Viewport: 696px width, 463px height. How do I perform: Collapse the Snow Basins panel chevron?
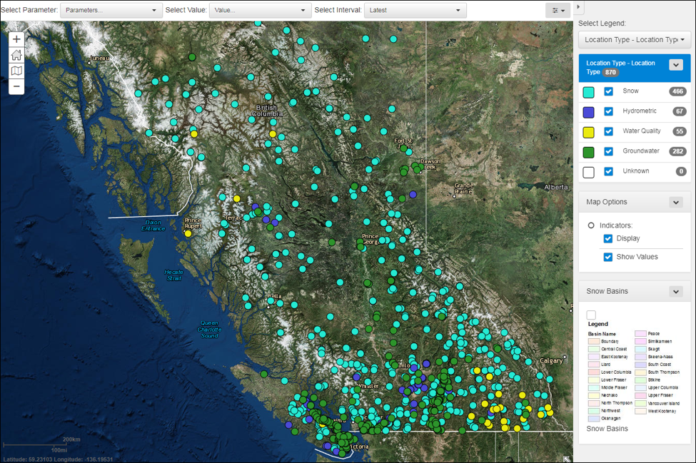click(675, 291)
